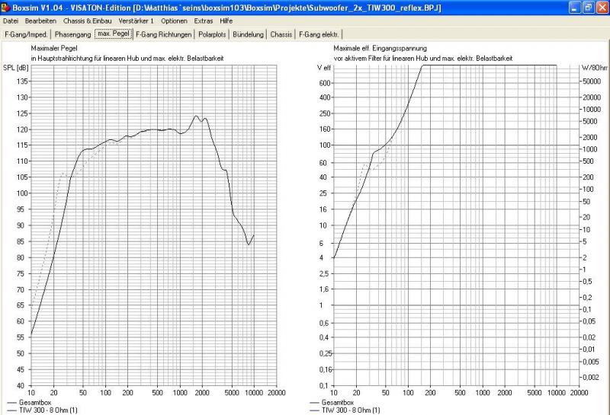Switch to the Phasengang tab

coord(72,34)
